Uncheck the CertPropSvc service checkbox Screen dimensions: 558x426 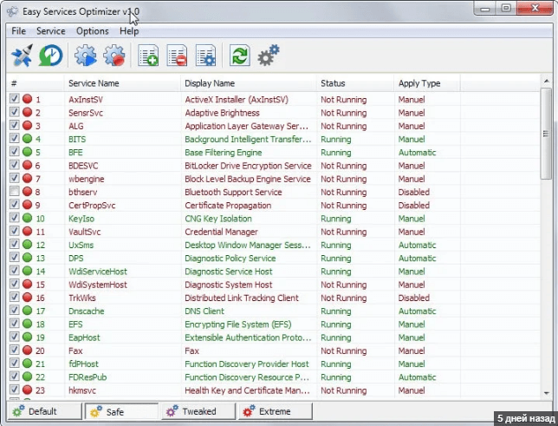[14, 205]
